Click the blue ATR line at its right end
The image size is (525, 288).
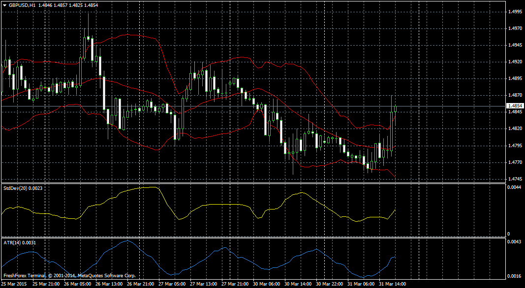(x=395, y=257)
